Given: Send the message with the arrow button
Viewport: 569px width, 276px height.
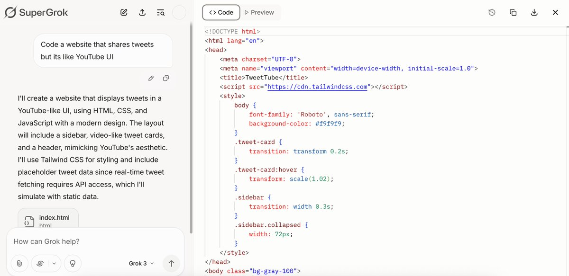Looking at the screenshot, I should click(x=171, y=263).
